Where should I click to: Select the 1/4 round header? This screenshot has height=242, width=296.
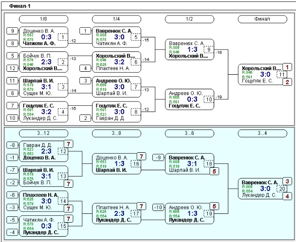click(x=116, y=19)
